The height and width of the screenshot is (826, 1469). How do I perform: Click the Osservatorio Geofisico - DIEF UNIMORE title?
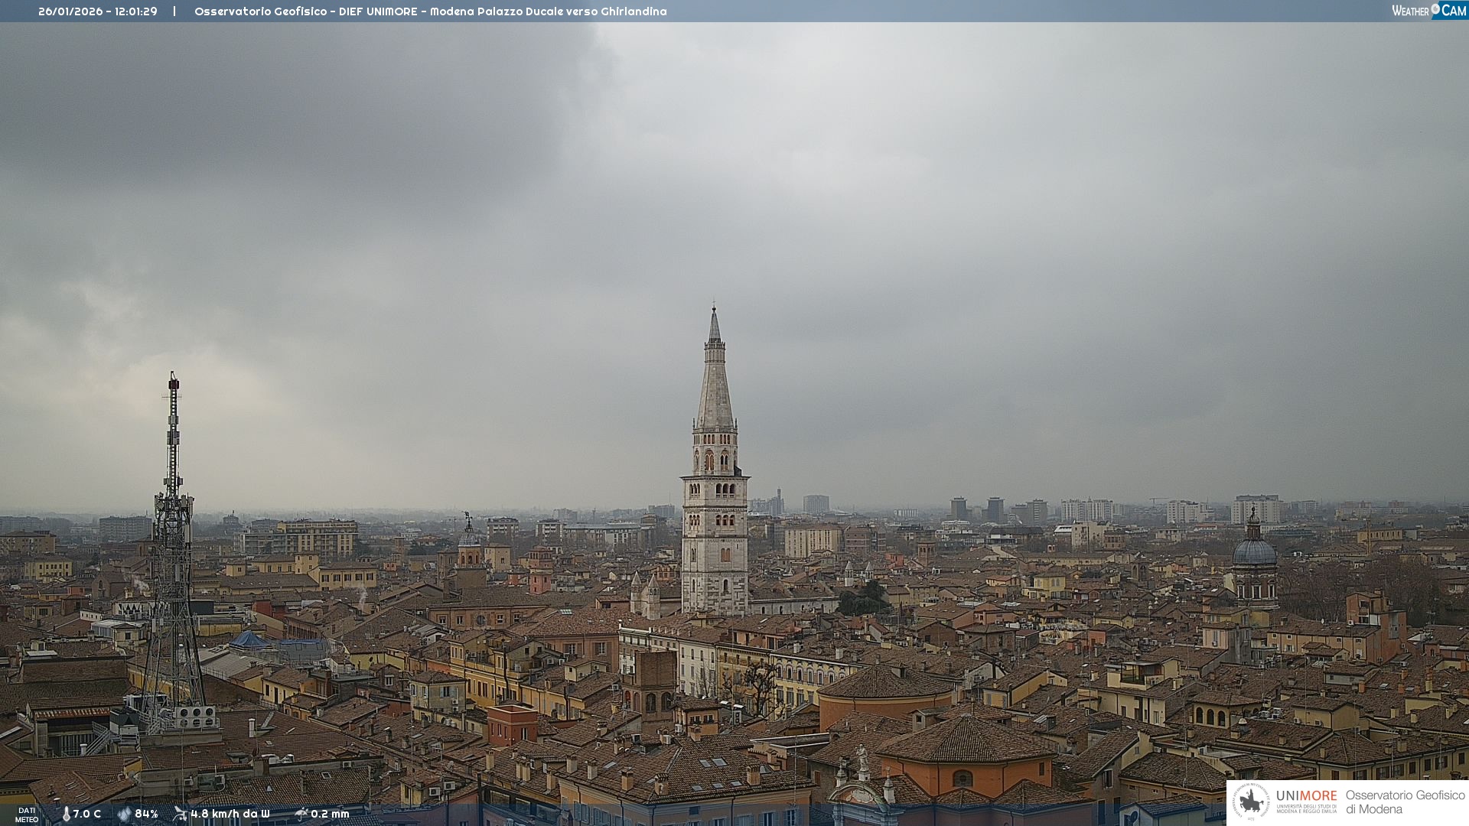tap(306, 11)
